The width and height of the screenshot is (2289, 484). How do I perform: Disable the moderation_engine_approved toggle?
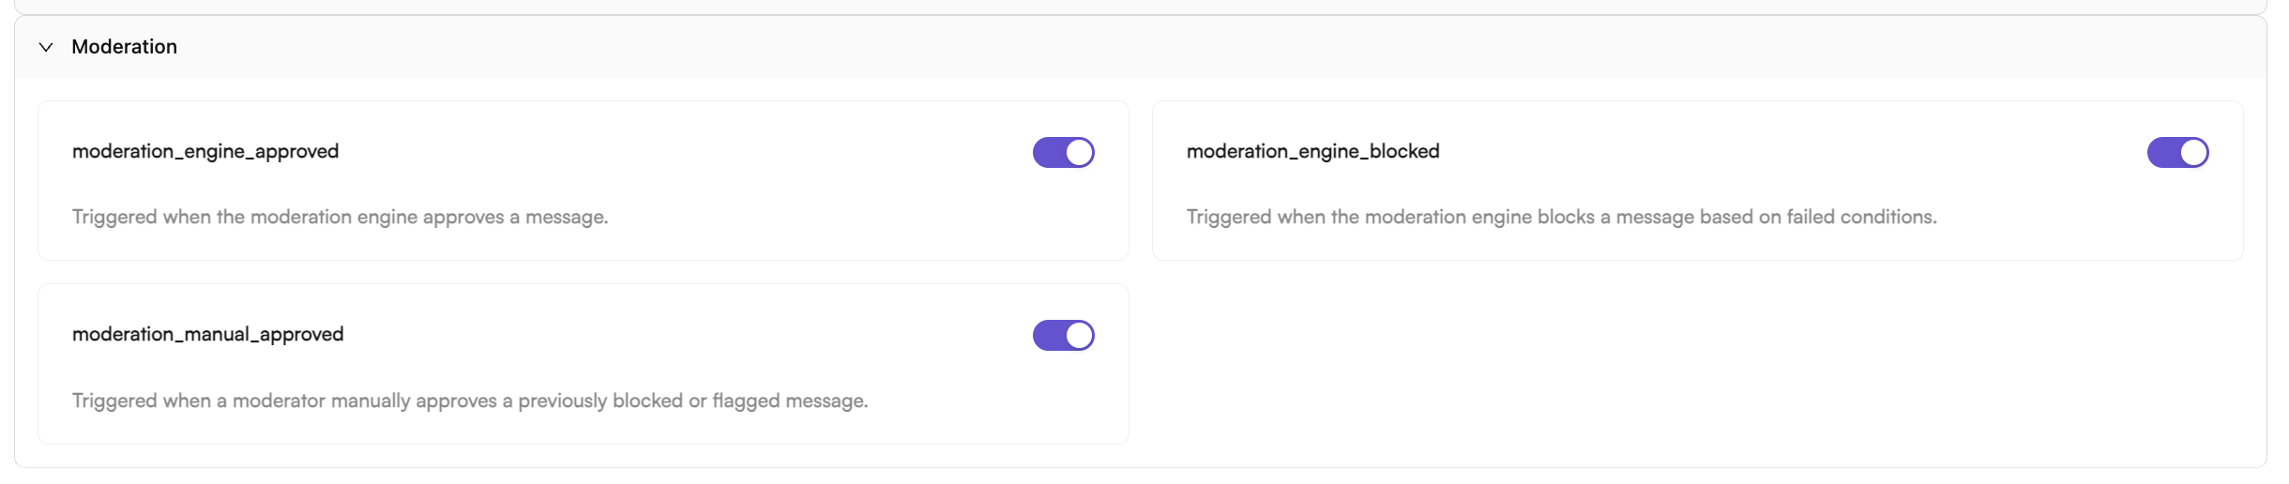pos(1064,152)
